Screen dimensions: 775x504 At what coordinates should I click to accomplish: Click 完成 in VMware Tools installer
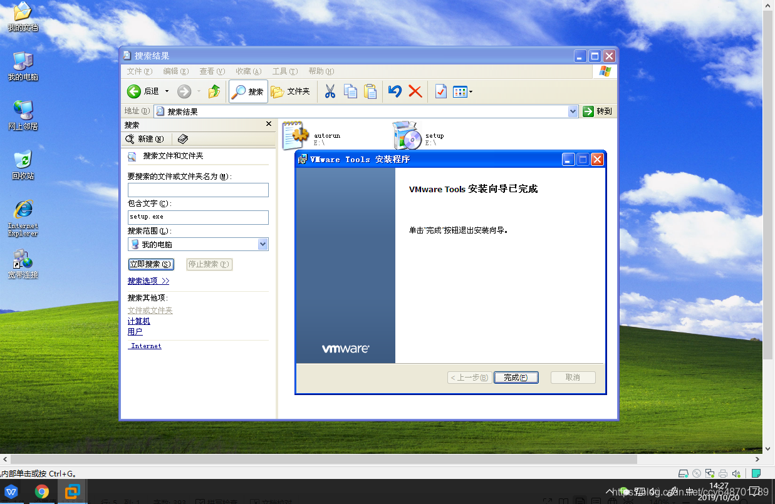[x=516, y=378]
